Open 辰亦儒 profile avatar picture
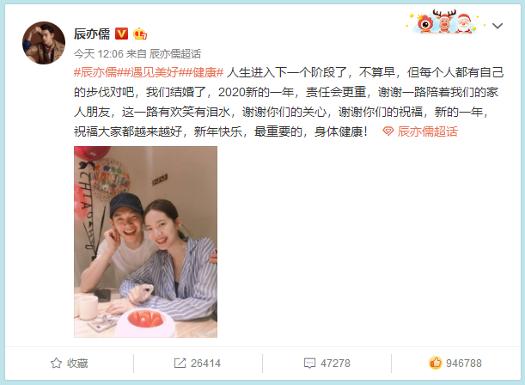 (44, 43)
